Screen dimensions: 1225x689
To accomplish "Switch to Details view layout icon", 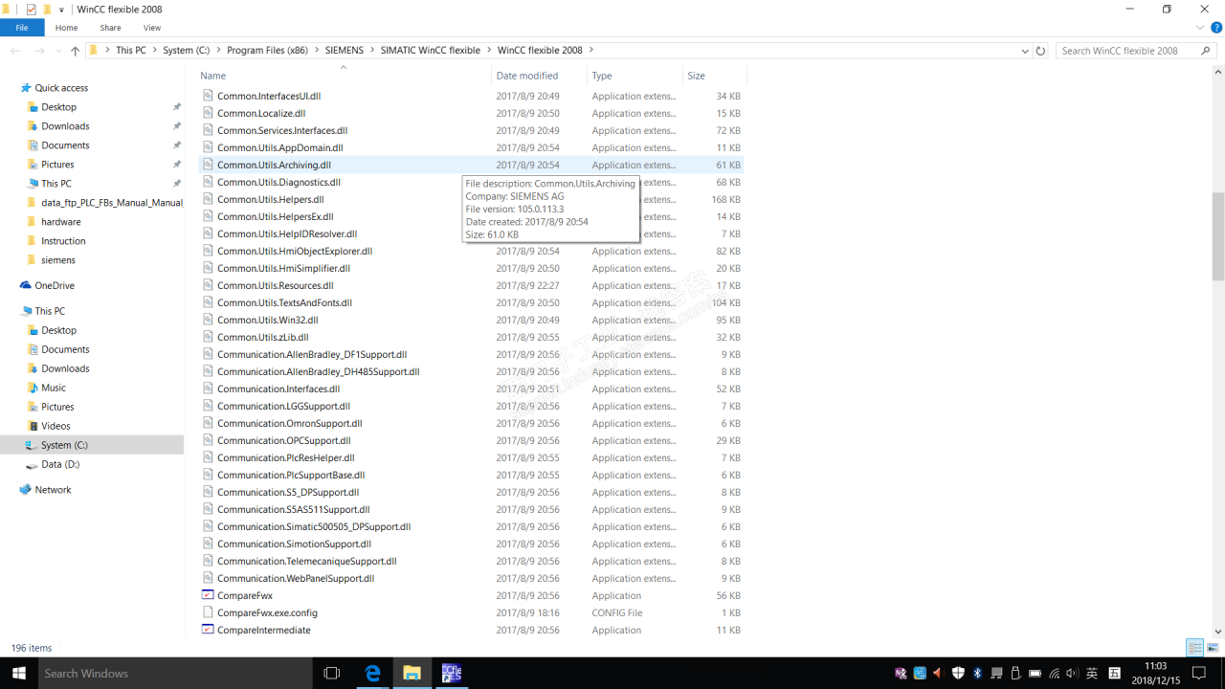I will click(1194, 648).
